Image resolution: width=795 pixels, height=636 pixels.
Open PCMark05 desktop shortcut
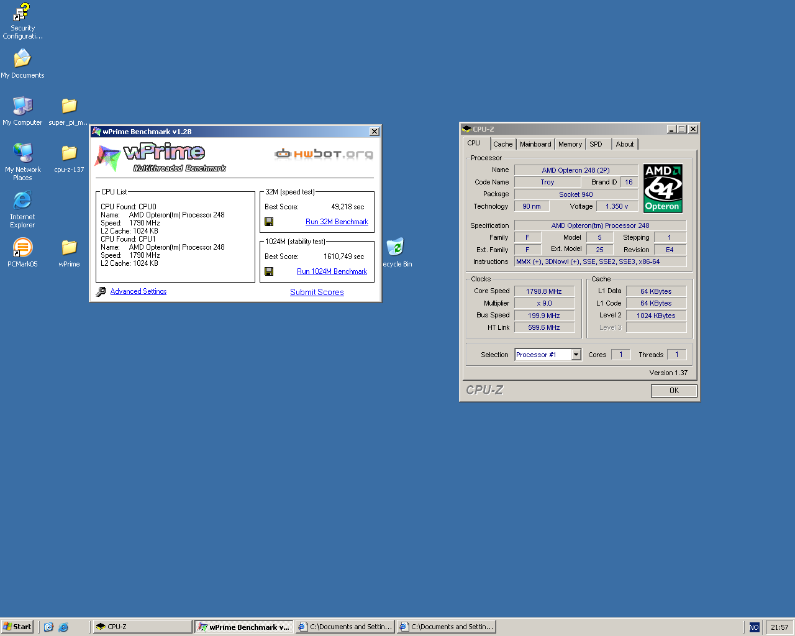[22, 253]
